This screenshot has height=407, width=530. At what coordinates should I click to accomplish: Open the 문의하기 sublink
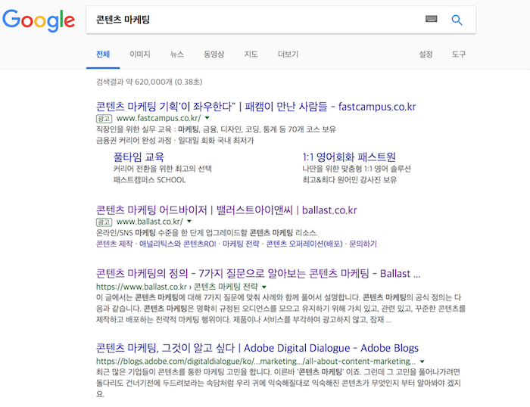click(363, 244)
